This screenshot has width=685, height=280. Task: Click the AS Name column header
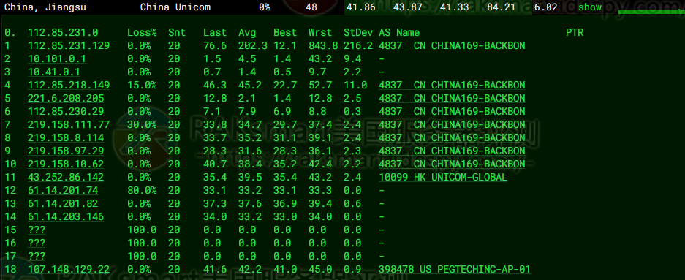coord(399,32)
